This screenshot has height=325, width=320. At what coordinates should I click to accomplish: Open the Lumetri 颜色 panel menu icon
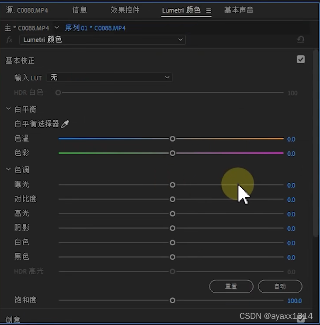(x=209, y=10)
